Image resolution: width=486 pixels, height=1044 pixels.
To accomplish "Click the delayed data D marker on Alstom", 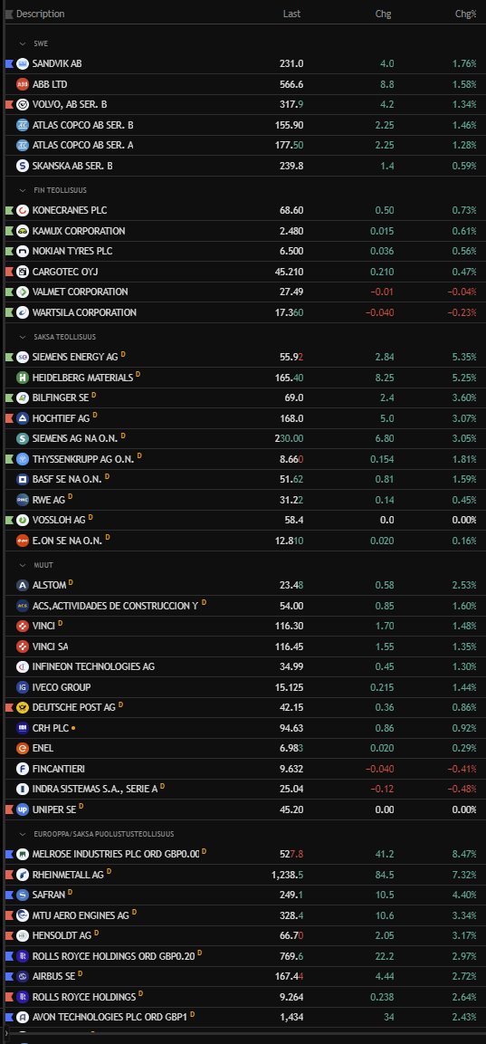I will [x=71, y=582].
